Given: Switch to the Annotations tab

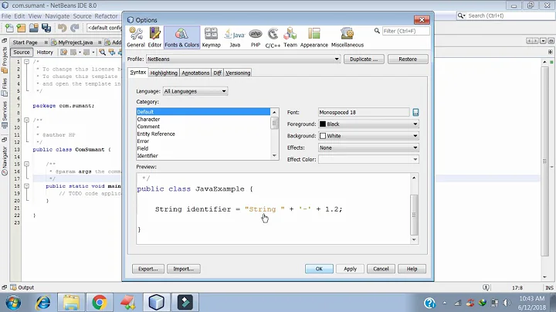Looking at the screenshot, I should [x=195, y=73].
